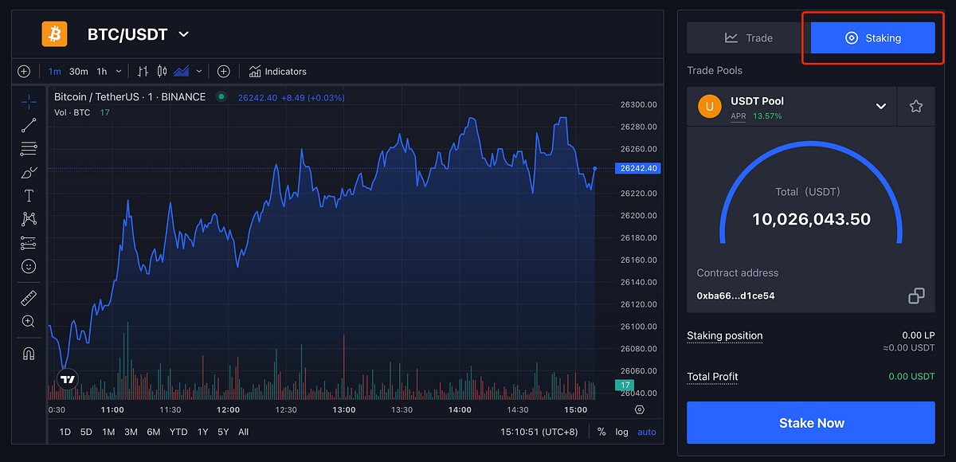Expand the chart type chevron dropdown
The image size is (956, 462).
tap(199, 71)
